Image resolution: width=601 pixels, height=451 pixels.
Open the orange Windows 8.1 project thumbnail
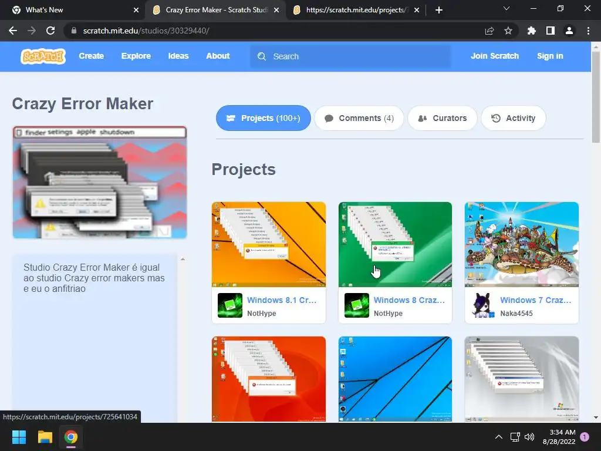tap(269, 244)
